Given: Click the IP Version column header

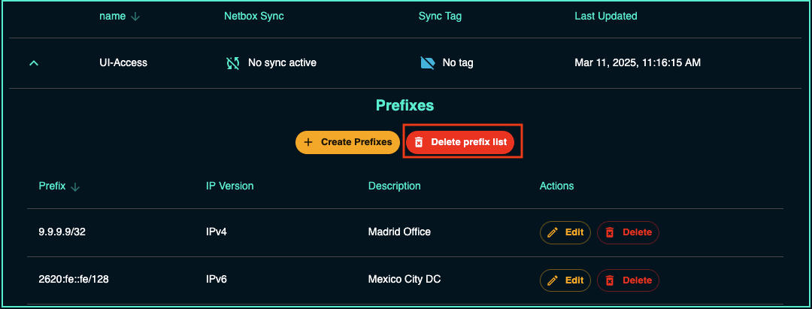Looking at the screenshot, I should point(229,186).
